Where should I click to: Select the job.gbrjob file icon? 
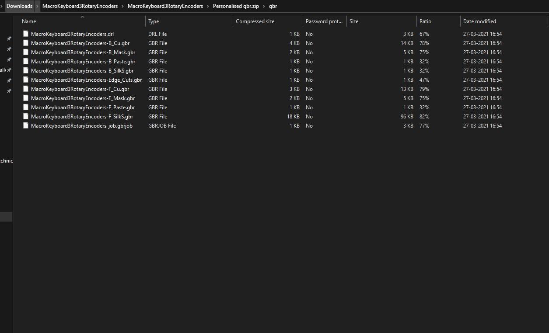coord(26,125)
